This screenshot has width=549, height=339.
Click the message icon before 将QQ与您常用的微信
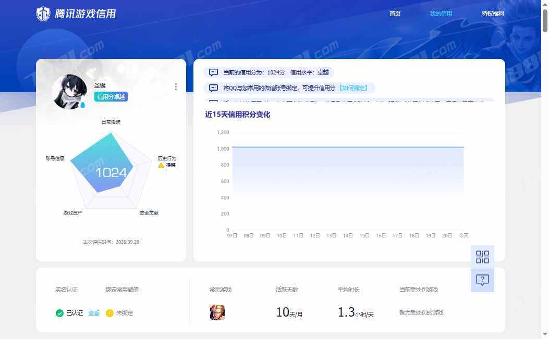[213, 88]
